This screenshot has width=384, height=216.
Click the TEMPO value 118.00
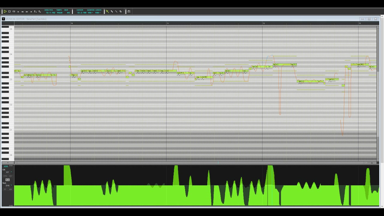pos(60,13)
